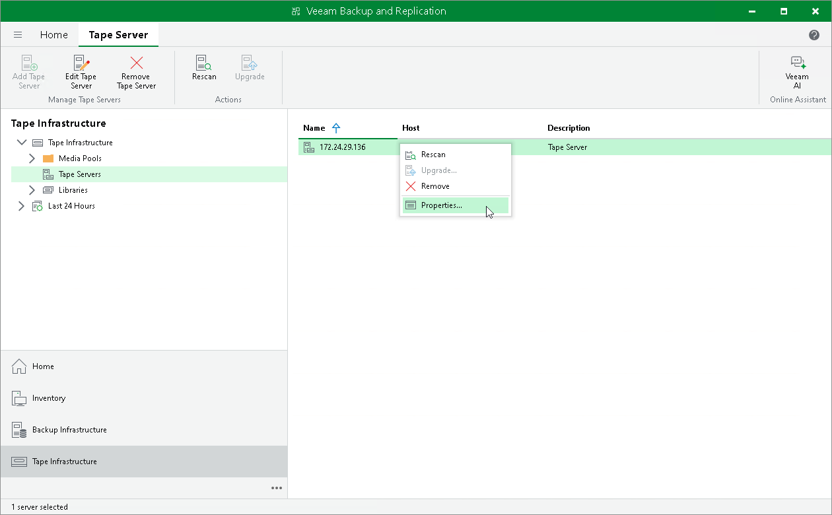Click the Remove Tape Server red X icon
The width and height of the screenshot is (832, 515).
(x=136, y=63)
